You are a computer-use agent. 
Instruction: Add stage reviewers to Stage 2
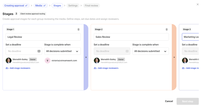(106, 68)
